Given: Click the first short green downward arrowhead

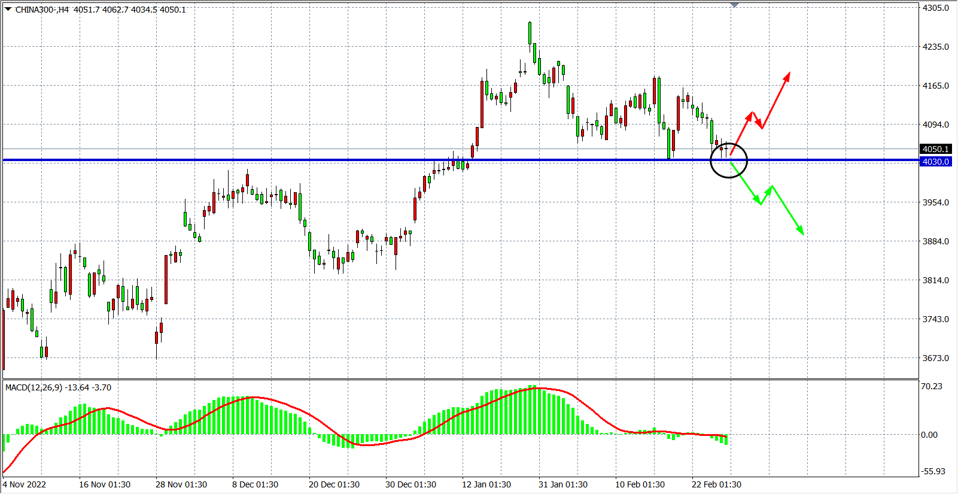Looking at the screenshot, I should (x=759, y=202).
